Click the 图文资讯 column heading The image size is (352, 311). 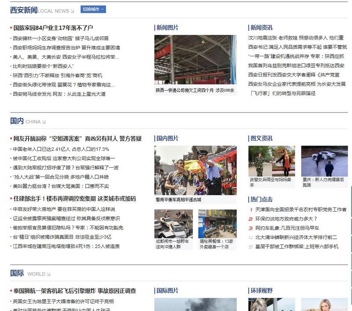point(261,139)
